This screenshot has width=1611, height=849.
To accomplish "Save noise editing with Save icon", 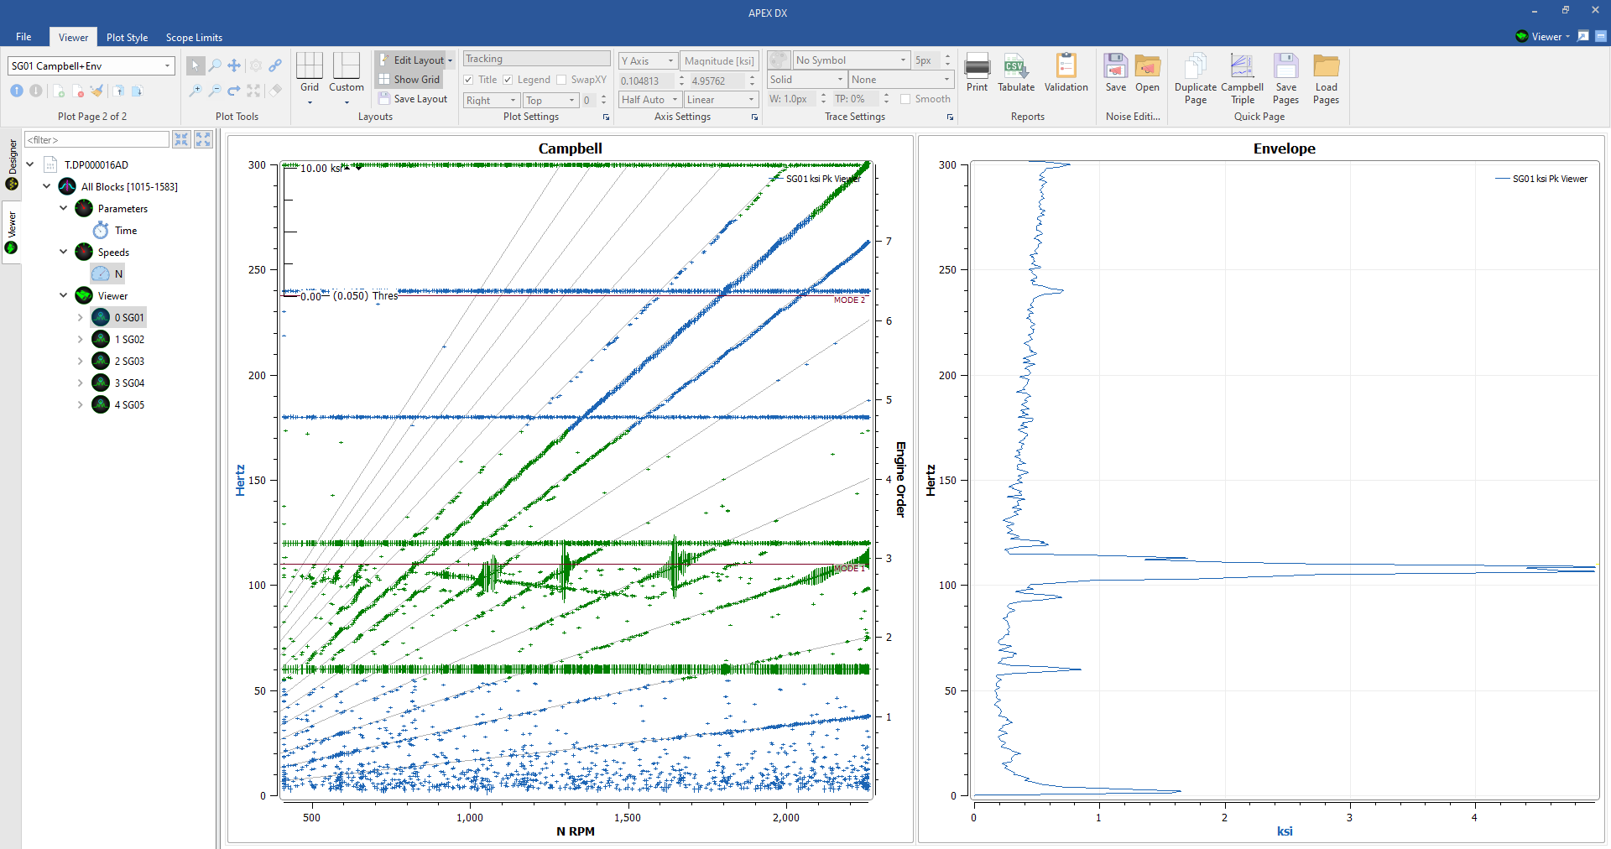I will click(1115, 72).
